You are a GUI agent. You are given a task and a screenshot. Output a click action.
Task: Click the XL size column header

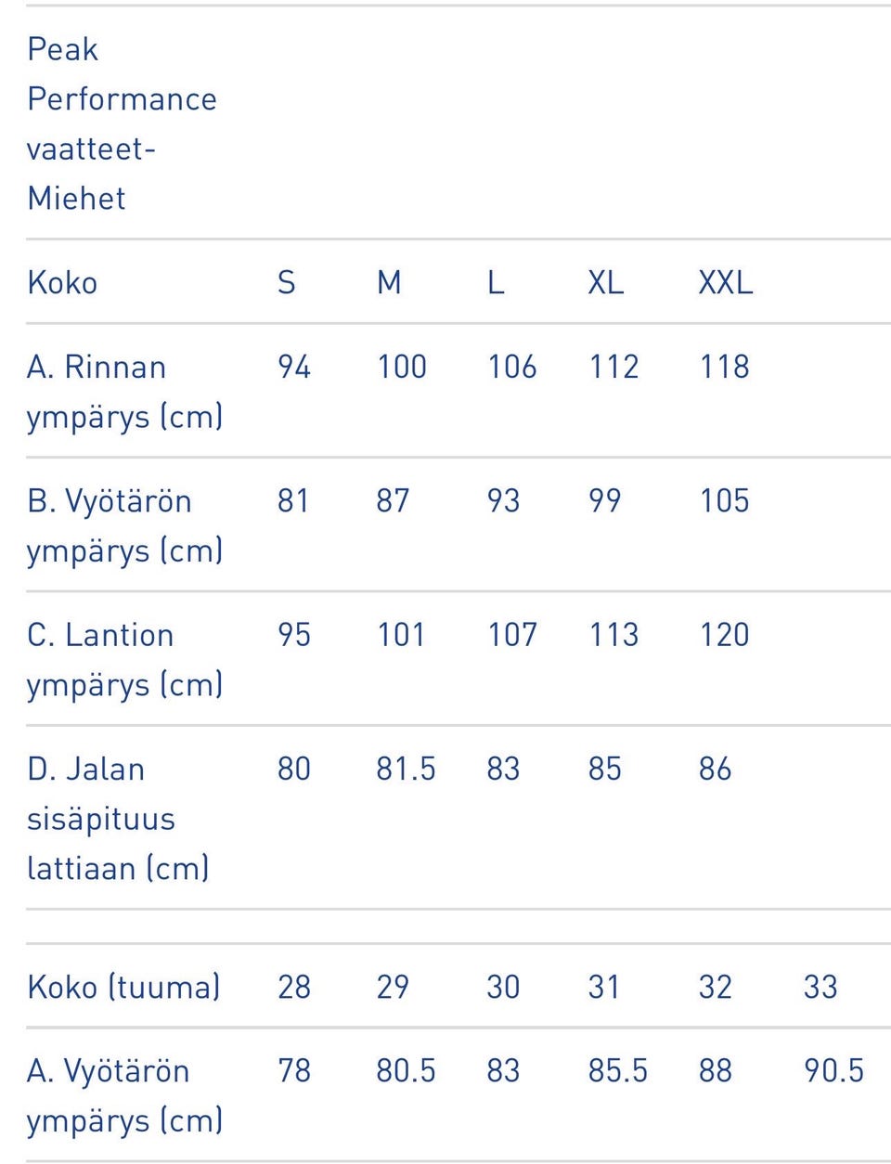(605, 282)
